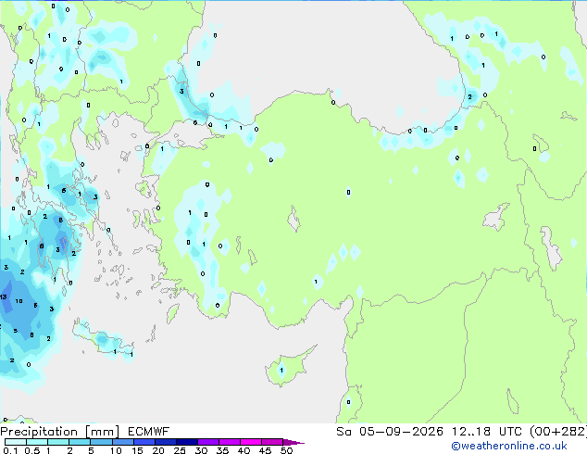
Task: Pick the 20–25 mm dark blue legend swatch
Action: pos(165,442)
